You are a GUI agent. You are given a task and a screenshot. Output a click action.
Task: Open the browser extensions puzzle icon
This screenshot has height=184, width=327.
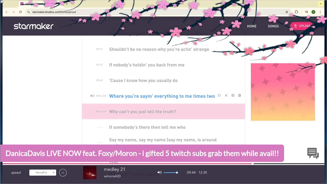tap(296, 12)
